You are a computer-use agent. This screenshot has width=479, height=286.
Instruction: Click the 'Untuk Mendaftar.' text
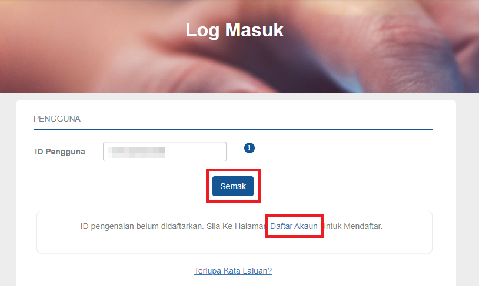pyautogui.click(x=352, y=226)
